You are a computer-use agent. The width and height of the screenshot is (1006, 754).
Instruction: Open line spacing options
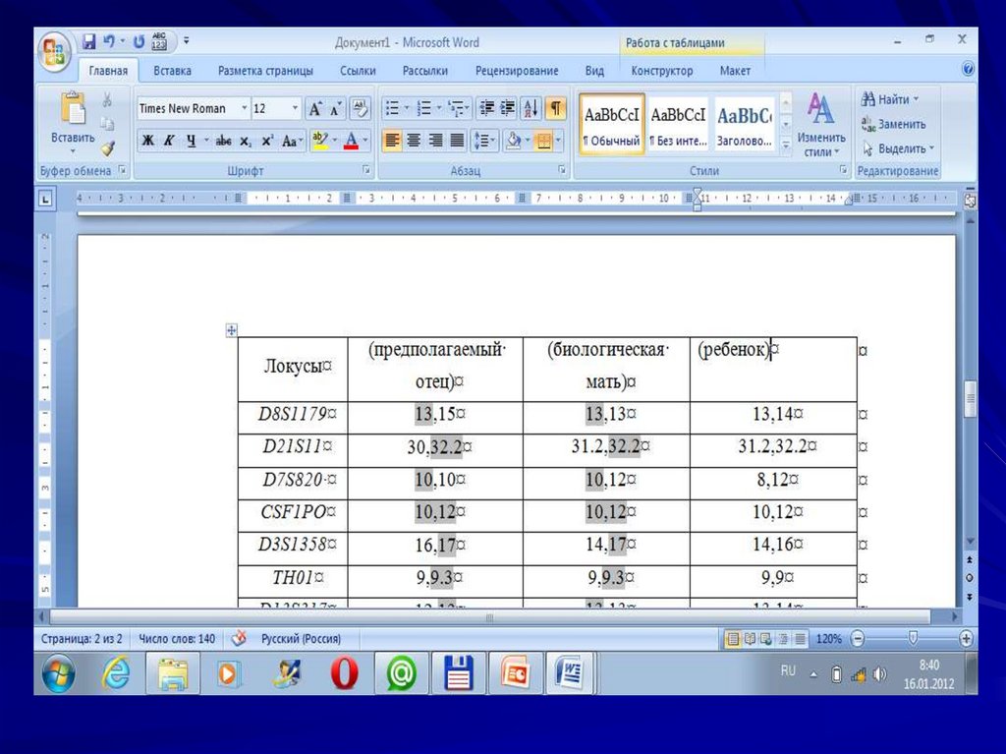tap(484, 140)
